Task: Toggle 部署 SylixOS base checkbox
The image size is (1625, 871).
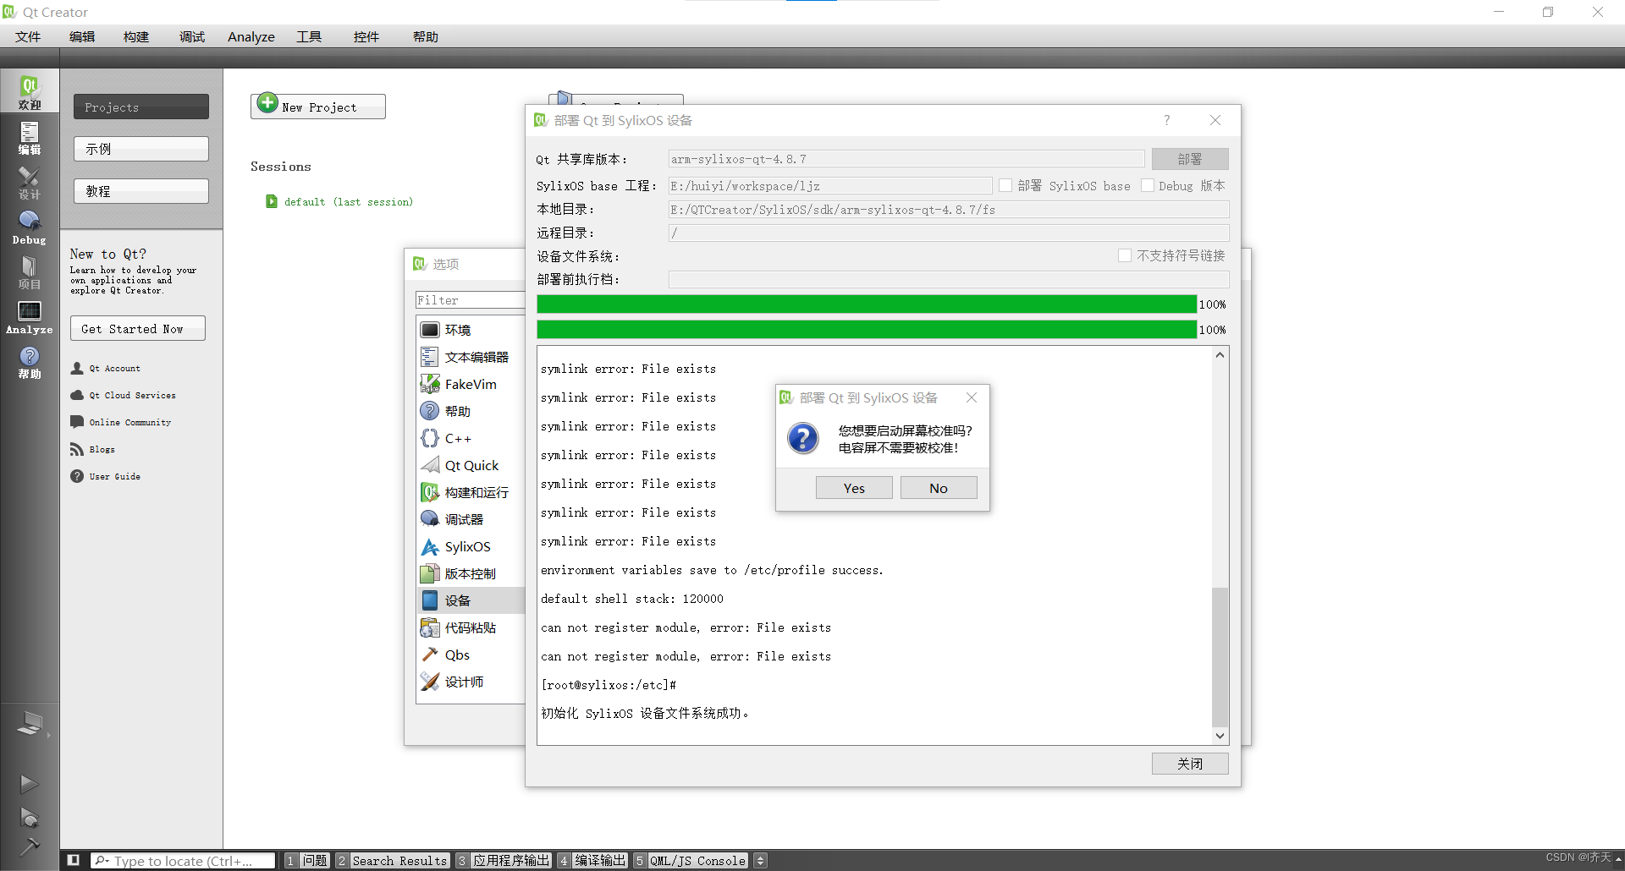Action: [x=1005, y=185]
